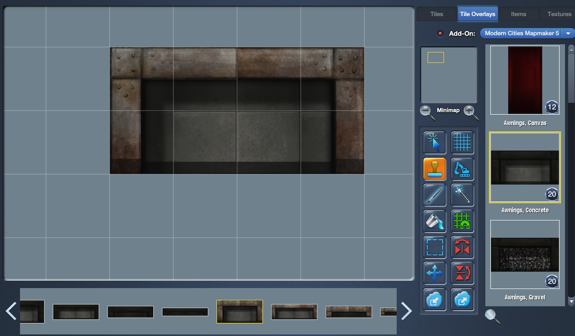
Task: Zoom out the minimap
Action: point(427,112)
